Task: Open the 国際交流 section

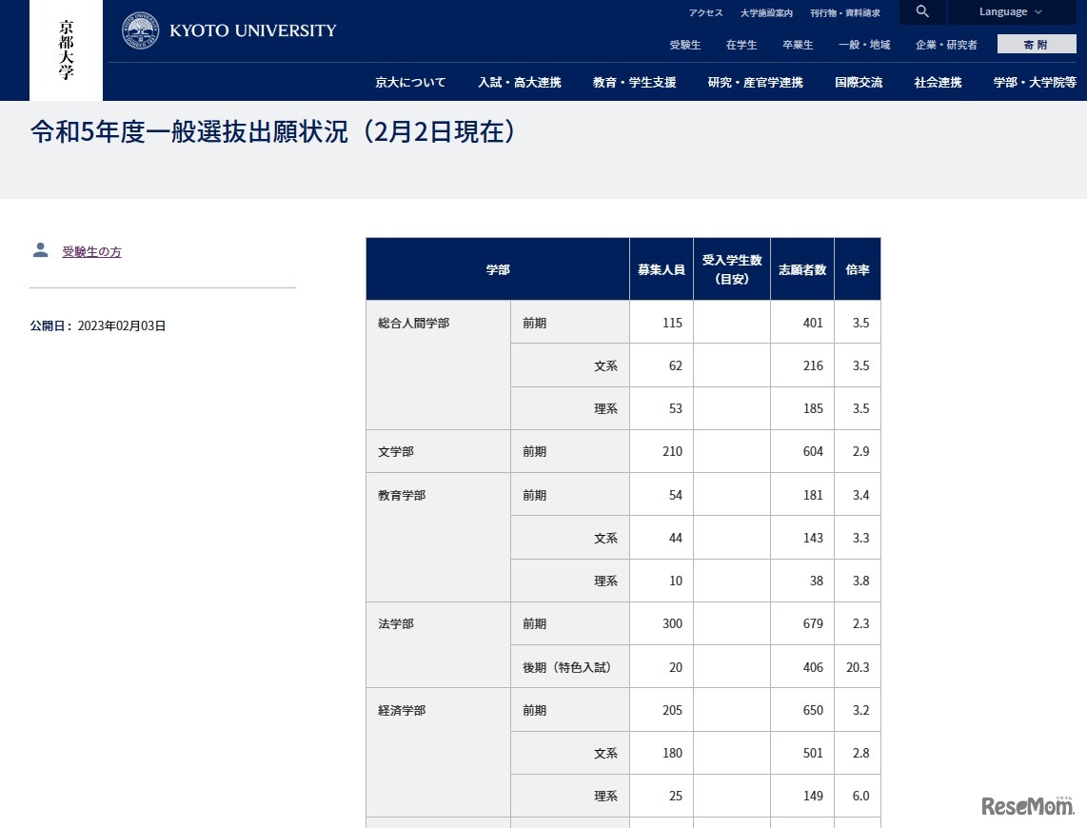Action: click(858, 83)
